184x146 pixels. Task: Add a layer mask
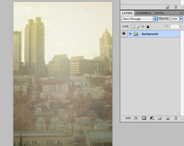point(144,118)
